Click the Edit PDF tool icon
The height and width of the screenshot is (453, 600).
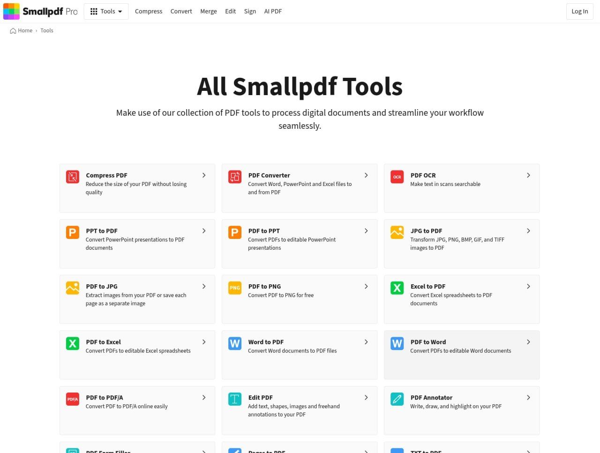(x=235, y=399)
